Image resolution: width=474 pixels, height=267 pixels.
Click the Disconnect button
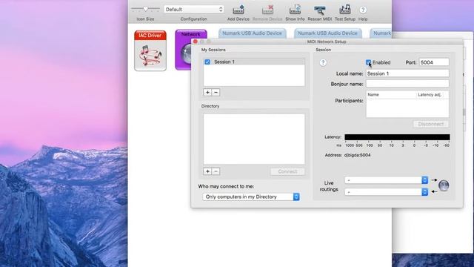[x=431, y=124]
